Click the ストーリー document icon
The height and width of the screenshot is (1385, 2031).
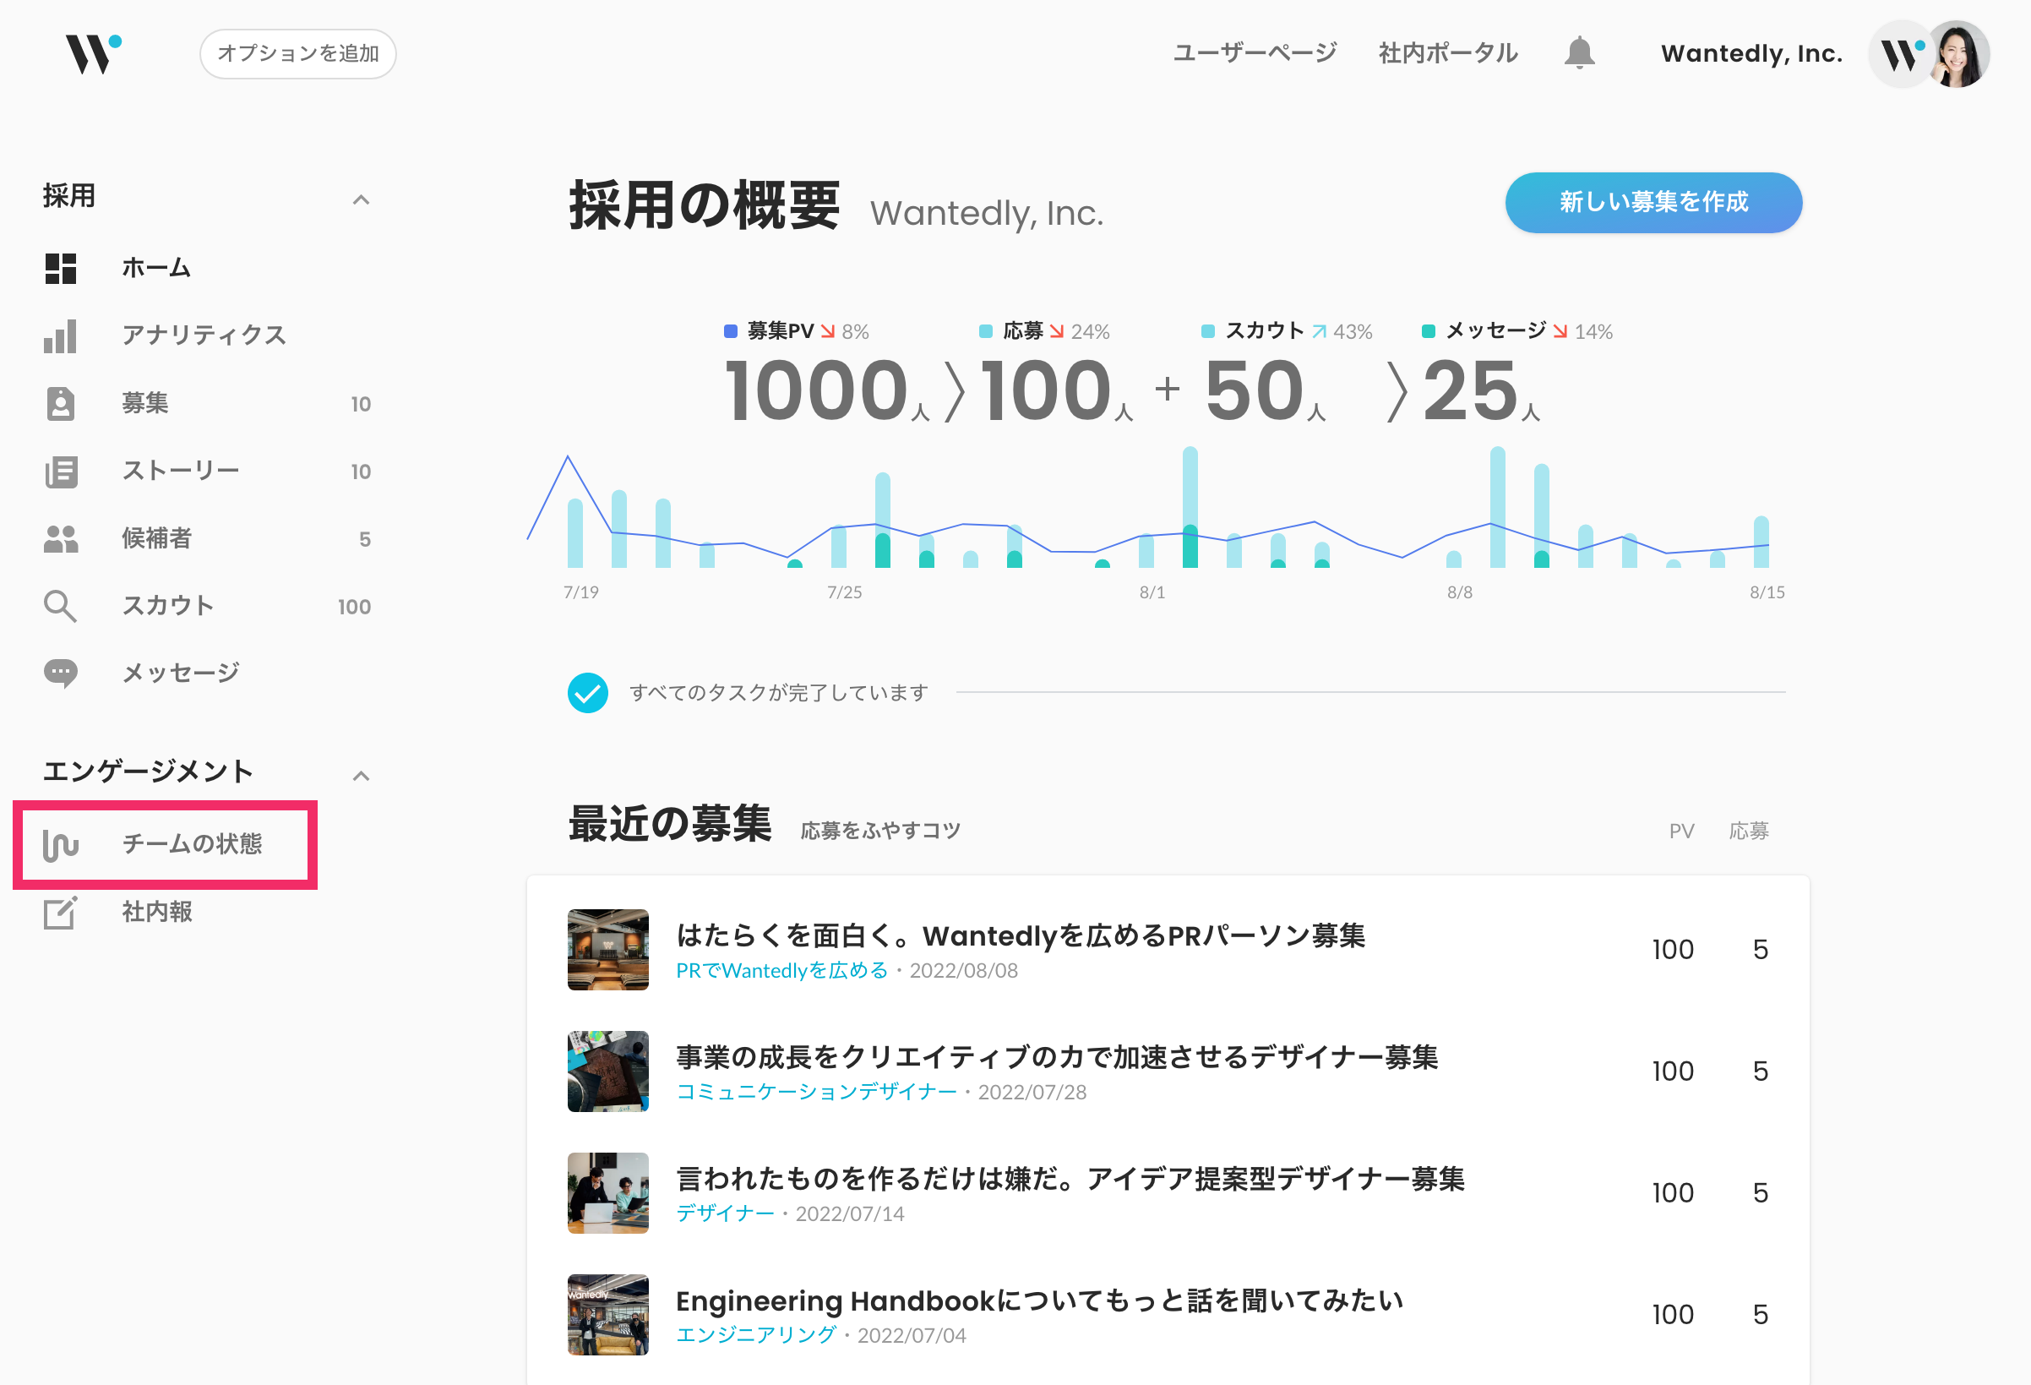(60, 472)
